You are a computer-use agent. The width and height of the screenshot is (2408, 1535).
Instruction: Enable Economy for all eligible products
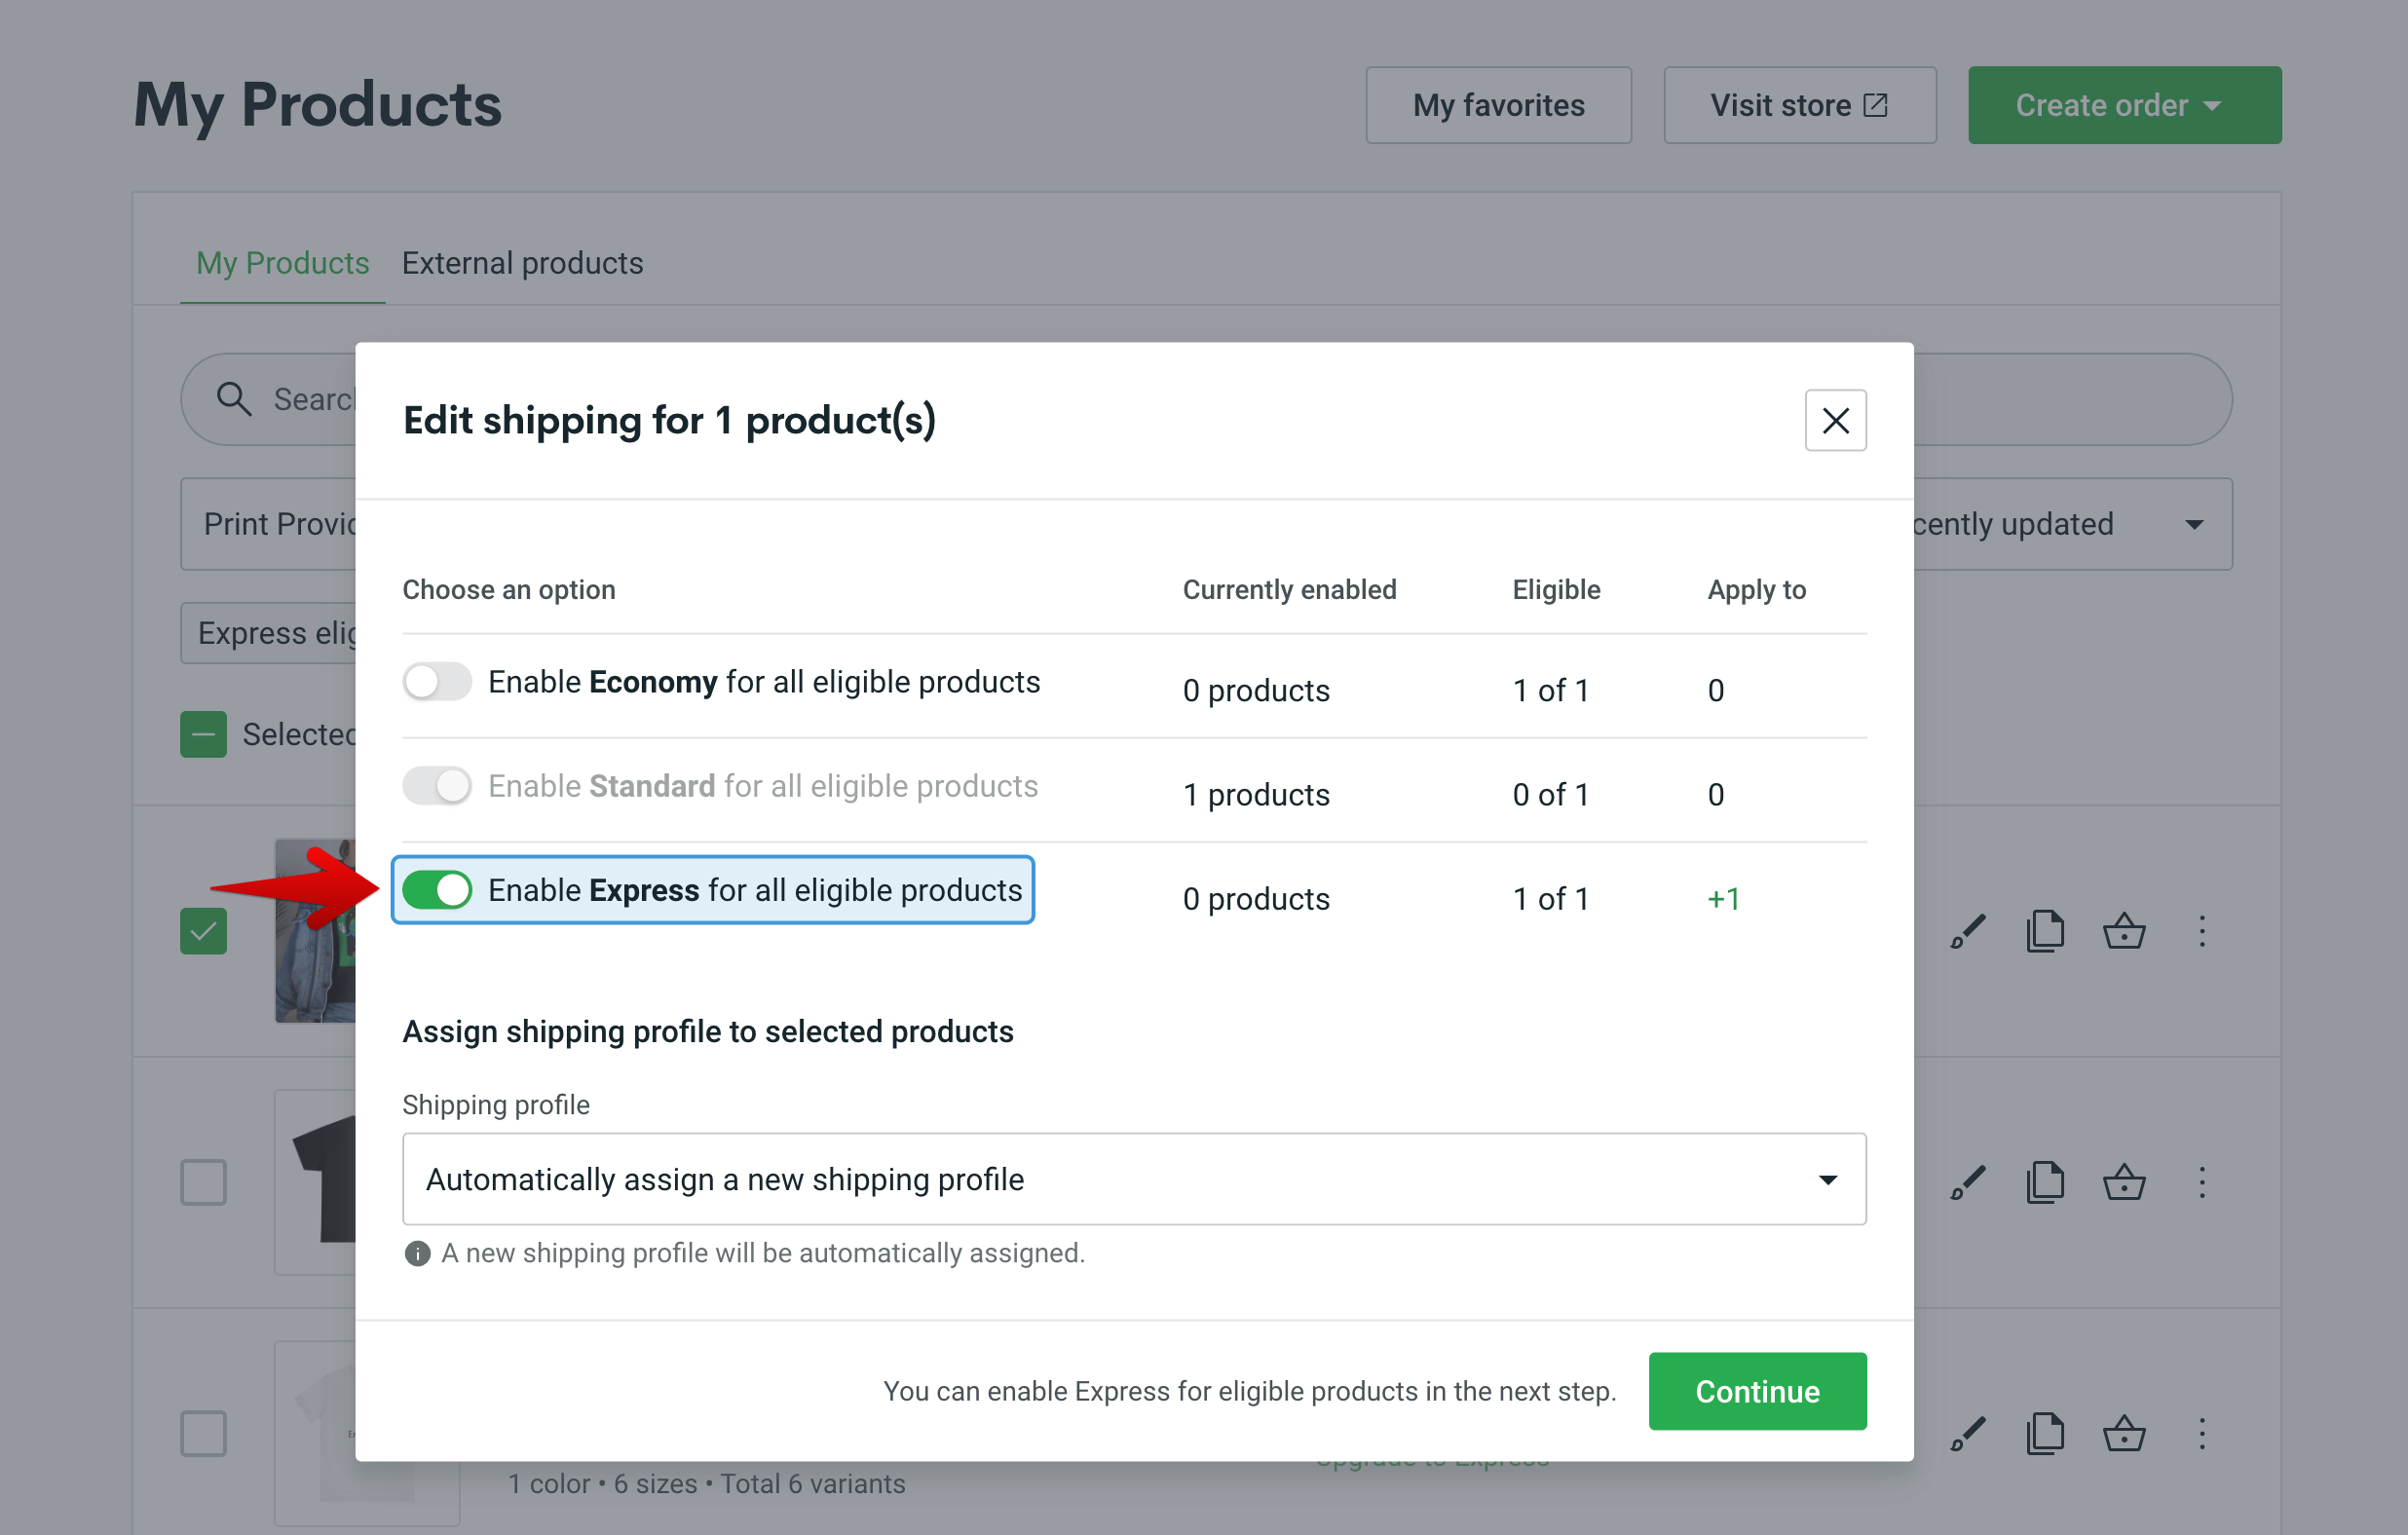pyautogui.click(x=437, y=681)
